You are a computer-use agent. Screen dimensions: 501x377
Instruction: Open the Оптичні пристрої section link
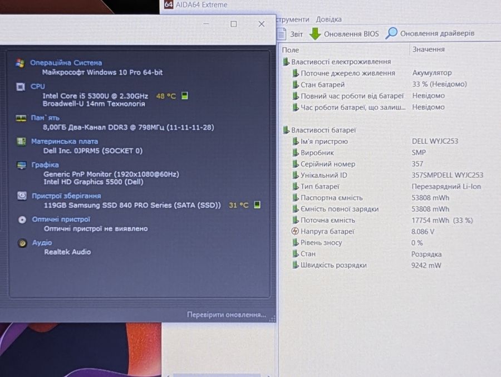61,219
